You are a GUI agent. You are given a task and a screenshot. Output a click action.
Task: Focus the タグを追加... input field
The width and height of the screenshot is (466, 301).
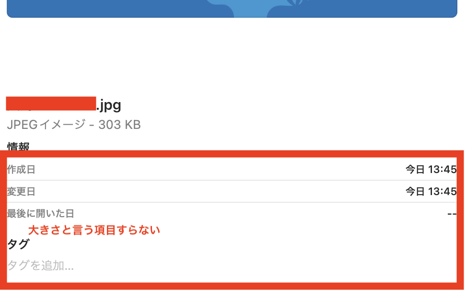point(41,266)
